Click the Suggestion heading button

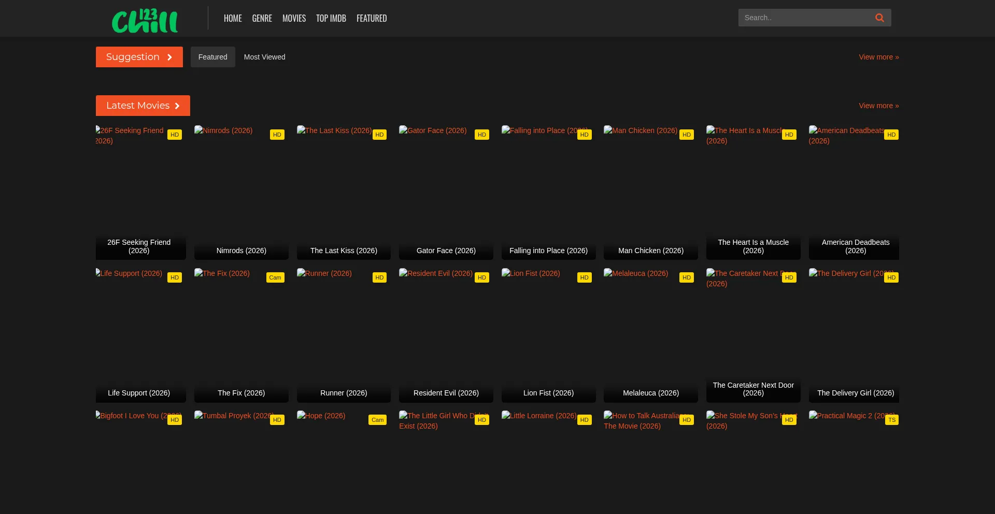139,57
